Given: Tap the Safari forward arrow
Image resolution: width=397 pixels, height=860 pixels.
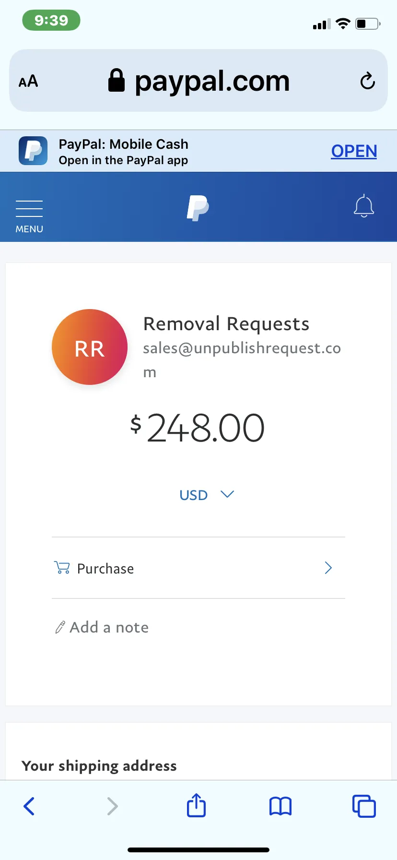Looking at the screenshot, I should click(112, 806).
